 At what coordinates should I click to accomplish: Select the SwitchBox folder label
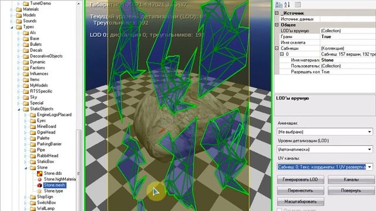pyautogui.click(x=46, y=203)
